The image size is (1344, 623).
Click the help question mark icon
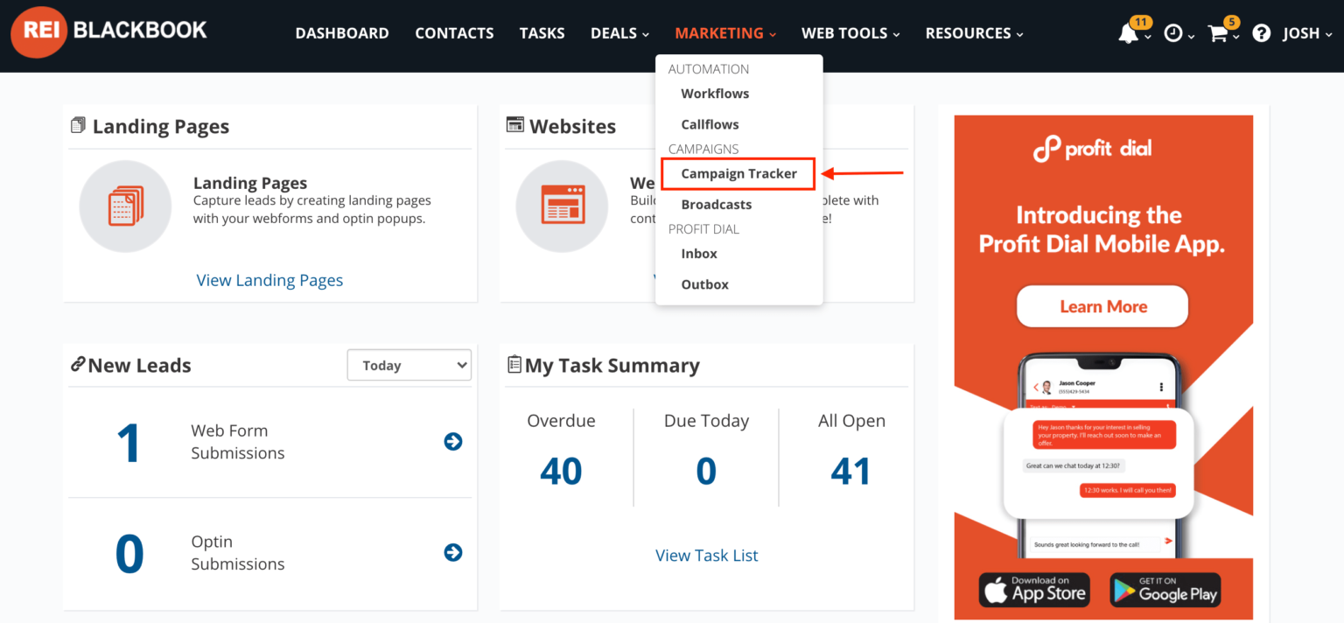1261,32
